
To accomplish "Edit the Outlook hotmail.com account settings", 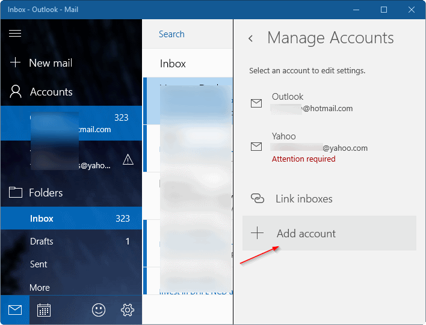I will [x=329, y=103].
